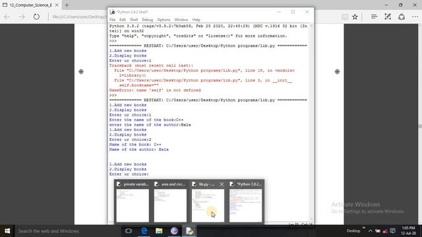Image resolution: width=422 pixels, height=237 pixels.
Task: Open Microsoft Edge from the taskbar
Action: pos(144,231)
